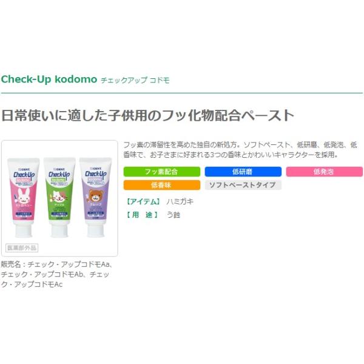Click the orange 低香味 badge

coord(161,185)
